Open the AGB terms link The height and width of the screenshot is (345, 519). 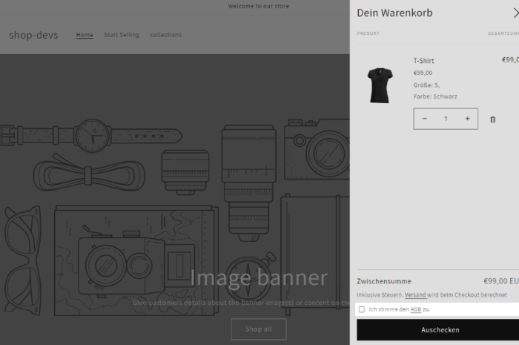click(415, 309)
